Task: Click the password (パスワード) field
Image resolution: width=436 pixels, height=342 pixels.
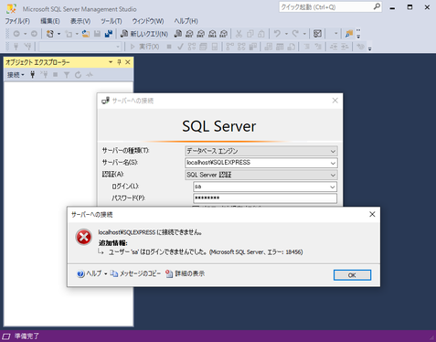Action: coord(265,198)
